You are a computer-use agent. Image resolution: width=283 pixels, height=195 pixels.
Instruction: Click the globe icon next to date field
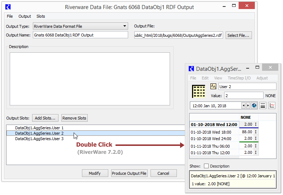254,105
